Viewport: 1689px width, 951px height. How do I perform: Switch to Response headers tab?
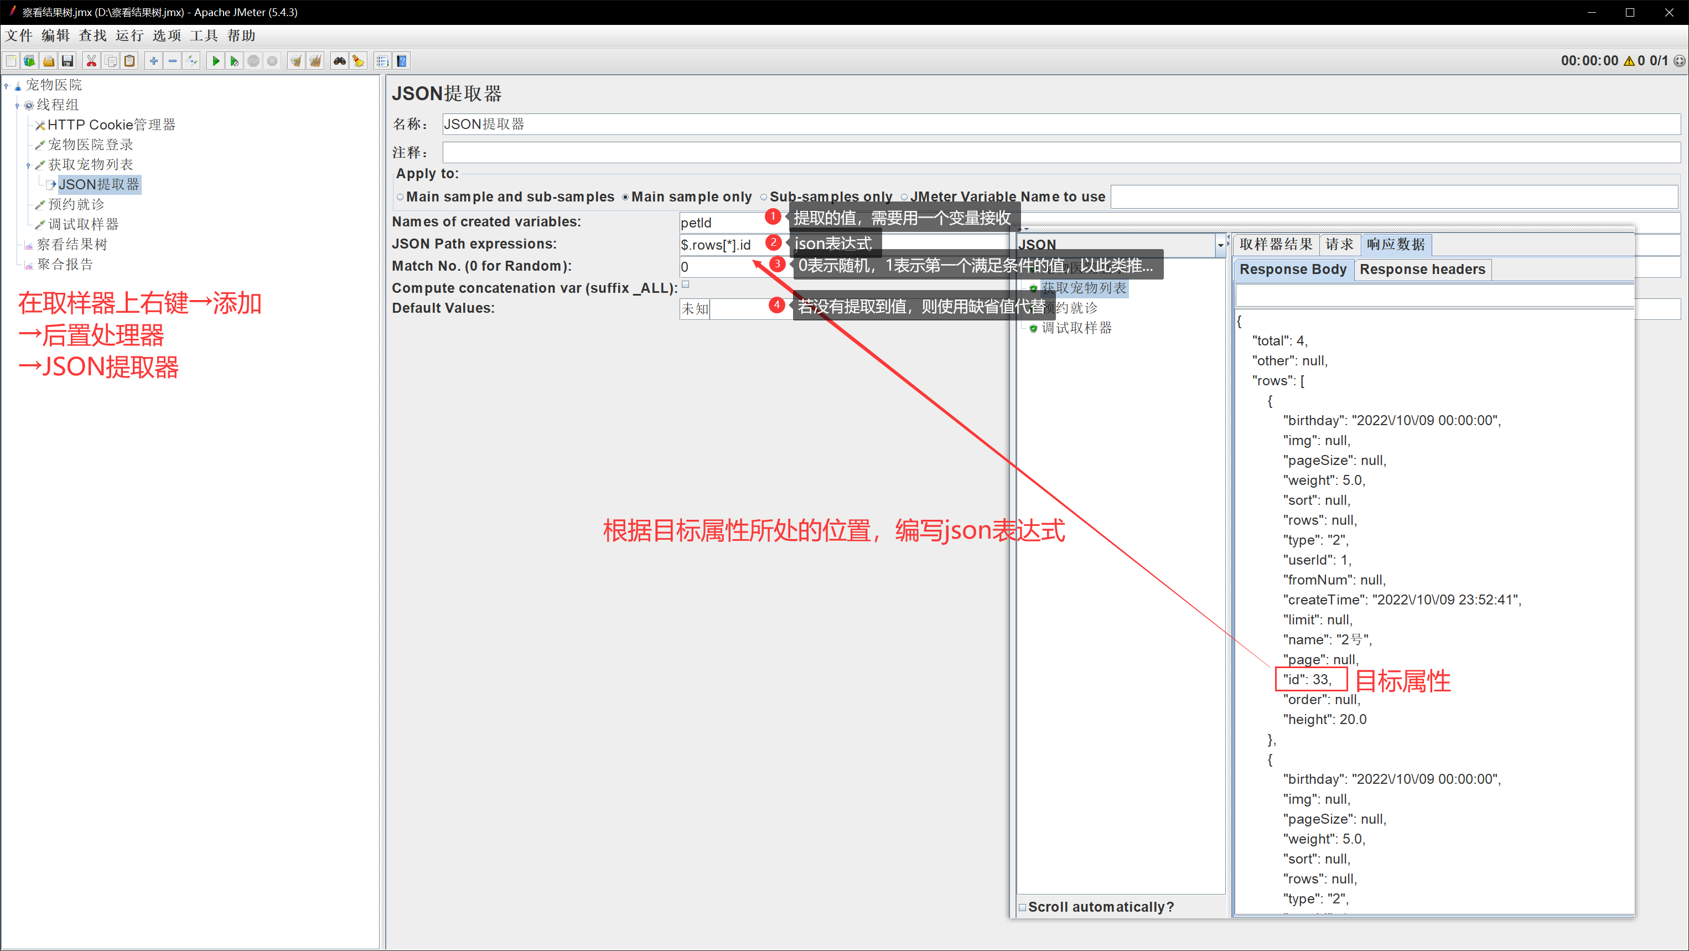(1422, 269)
